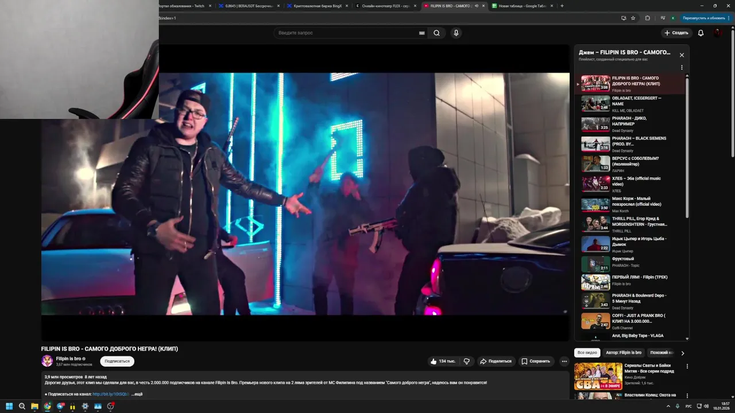Click the Создать button
The height and width of the screenshot is (413, 735).
tap(676, 33)
